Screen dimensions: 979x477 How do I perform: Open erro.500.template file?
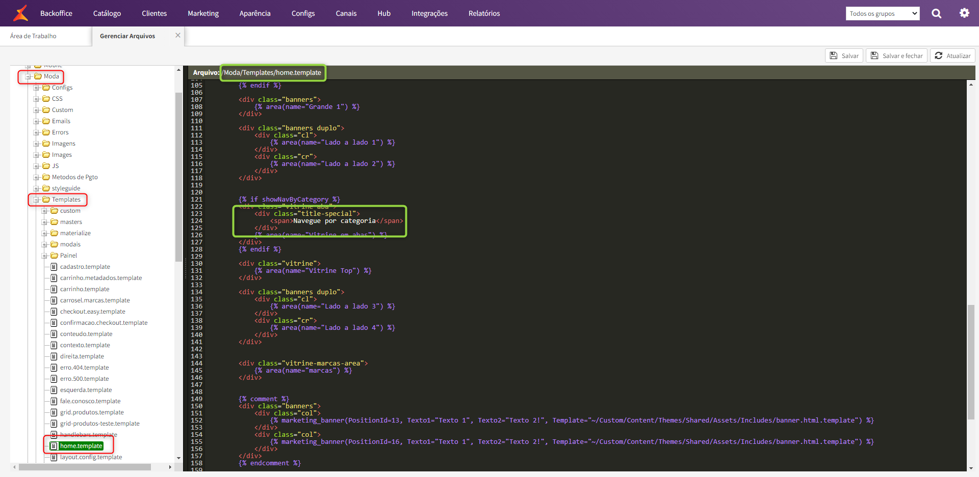pos(84,379)
